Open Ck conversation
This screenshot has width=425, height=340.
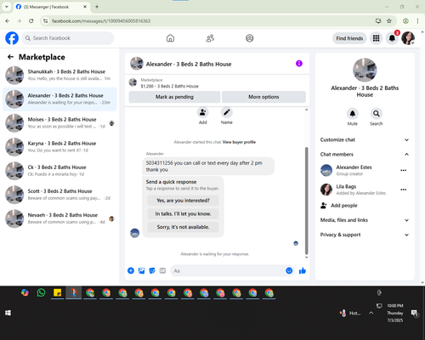pyautogui.click(x=59, y=171)
